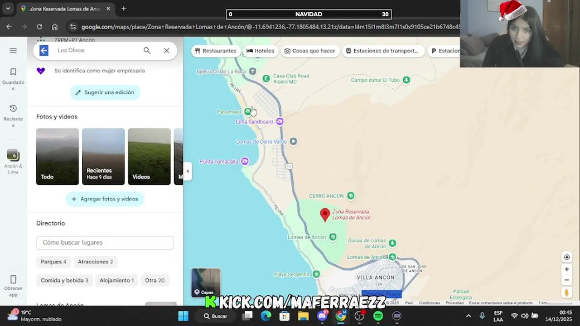Click the search magnifier icon
580x326 pixels.
click(x=147, y=51)
